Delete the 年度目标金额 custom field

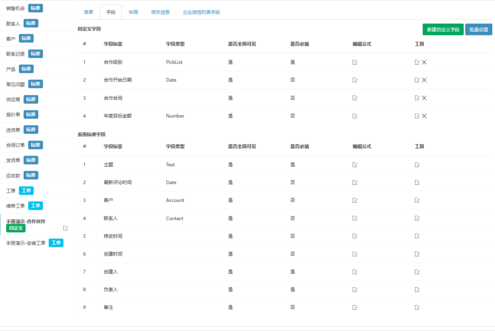click(x=424, y=116)
